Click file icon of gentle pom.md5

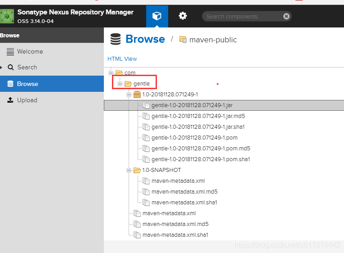tap(146, 149)
